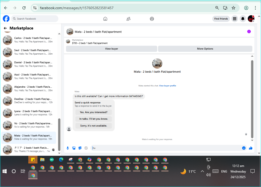Choose a GIF icon

point(86,148)
